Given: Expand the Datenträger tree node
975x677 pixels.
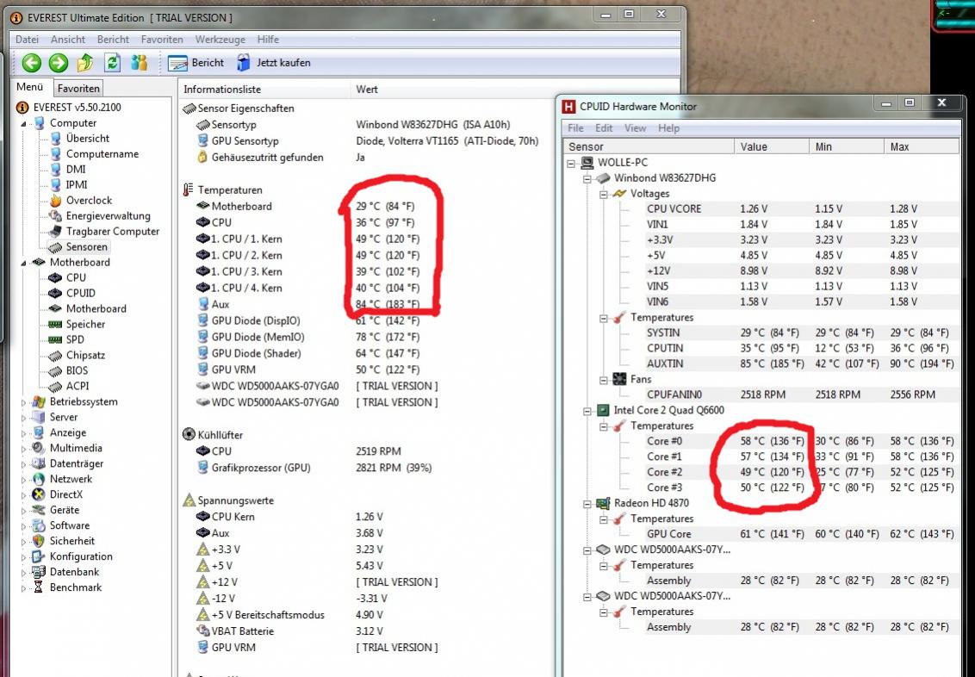Looking at the screenshot, I should coord(23,464).
